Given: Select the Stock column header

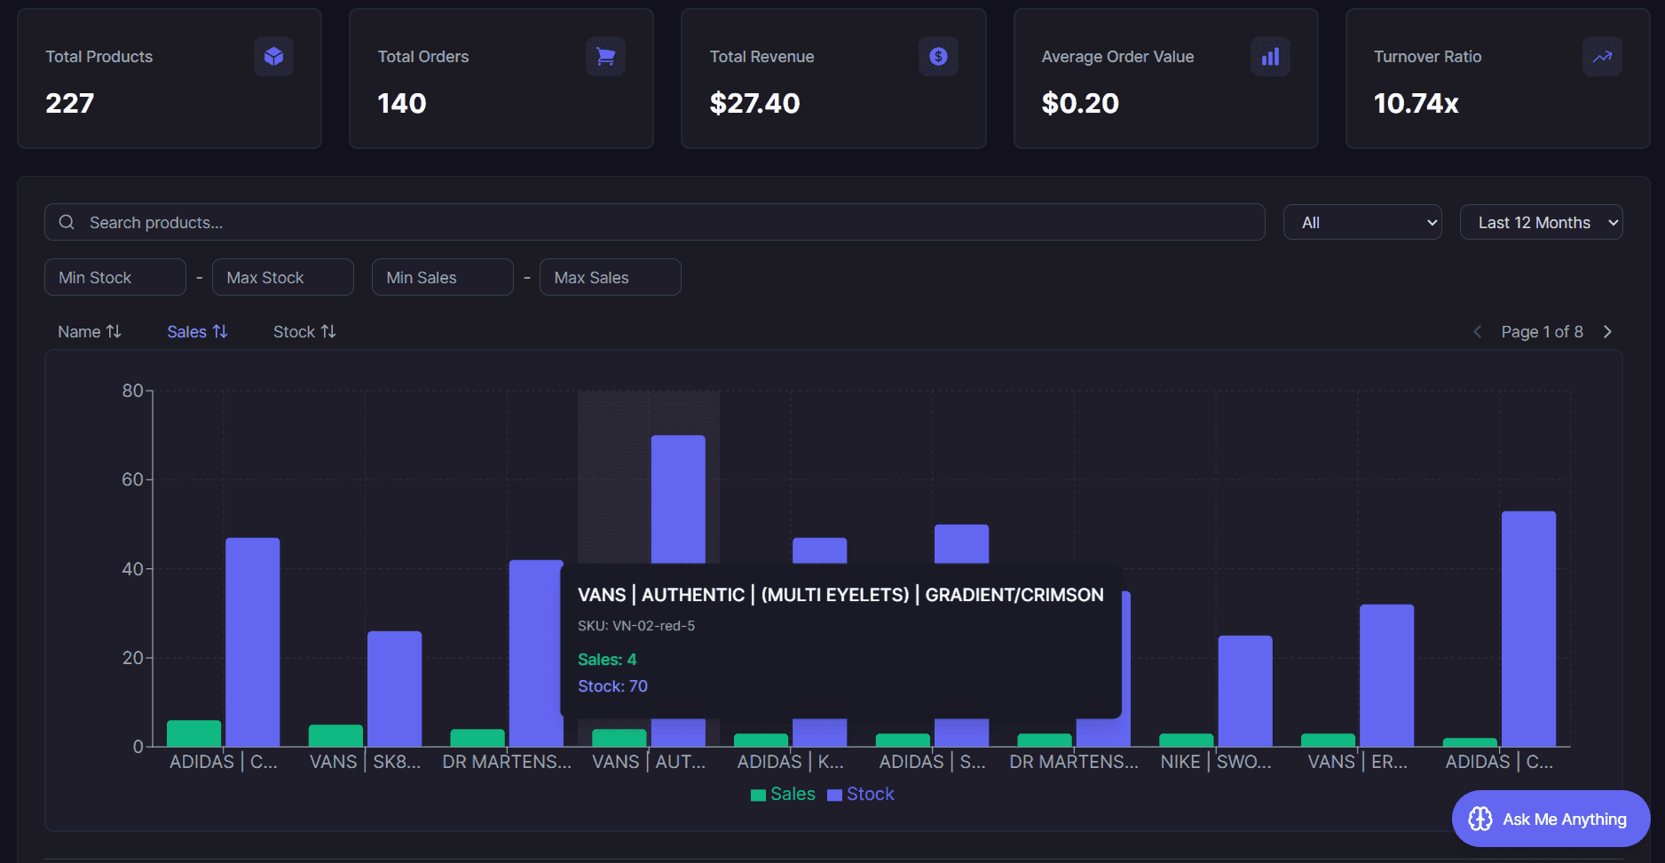Looking at the screenshot, I should 294,331.
